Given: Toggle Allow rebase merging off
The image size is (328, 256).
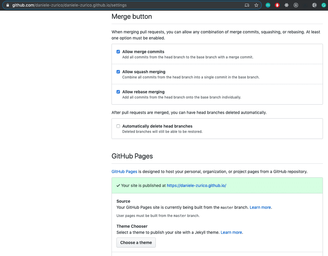Looking at the screenshot, I should tap(118, 92).
